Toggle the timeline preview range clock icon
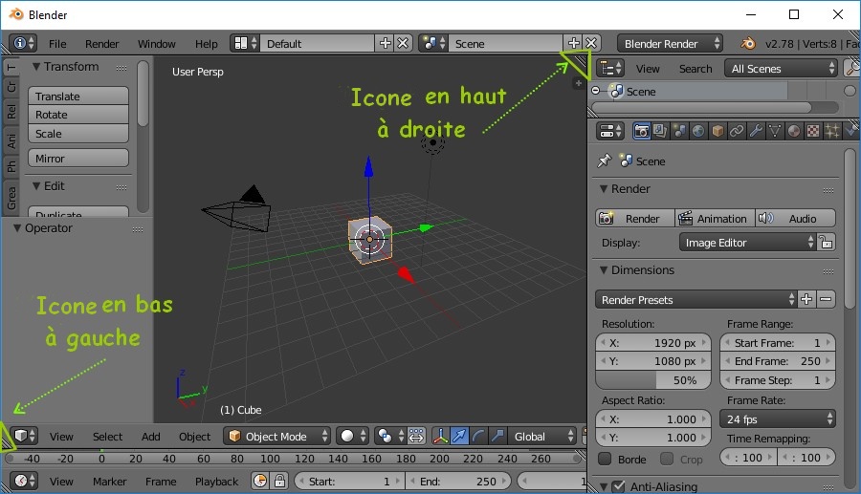This screenshot has width=861, height=494. (260, 481)
